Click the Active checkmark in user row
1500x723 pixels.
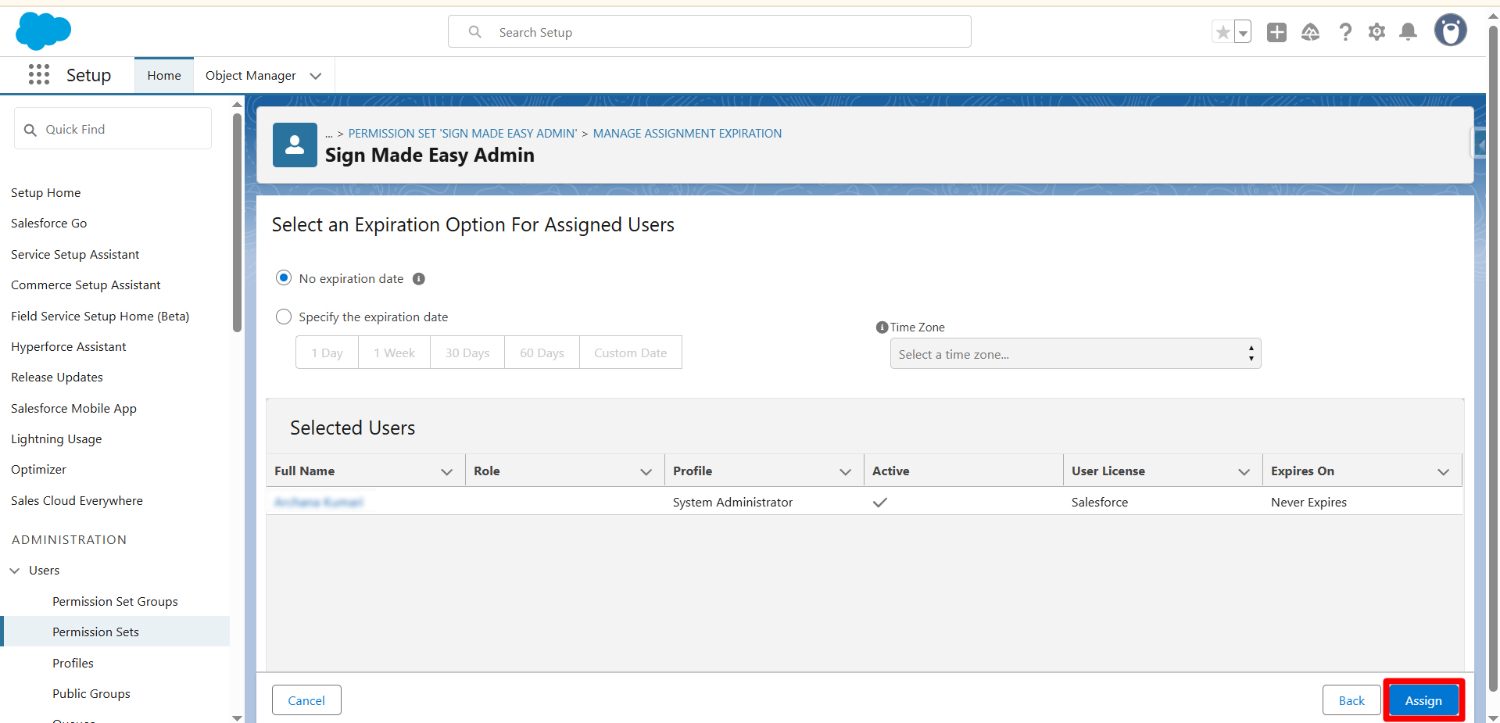click(x=880, y=503)
